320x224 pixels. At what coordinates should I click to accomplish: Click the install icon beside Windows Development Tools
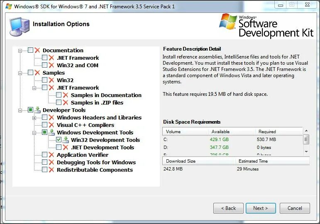pos(51,132)
